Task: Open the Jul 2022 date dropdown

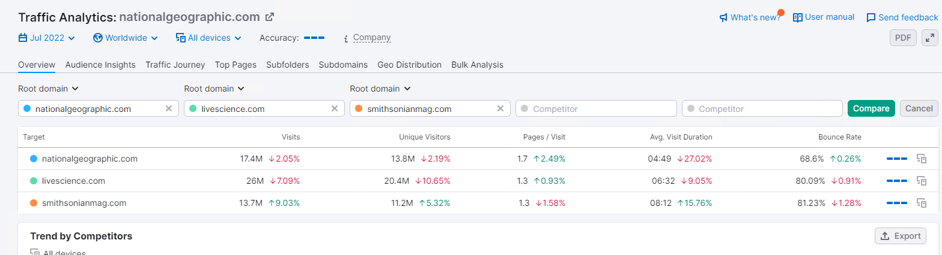Action: 47,38
